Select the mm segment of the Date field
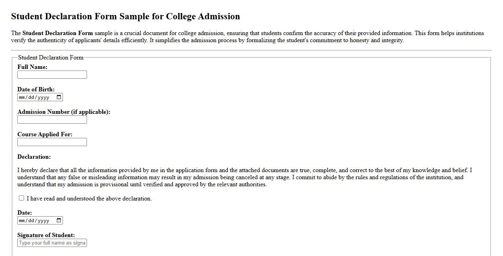Screen dimensions: 503x256 pyautogui.click(x=22, y=220)
